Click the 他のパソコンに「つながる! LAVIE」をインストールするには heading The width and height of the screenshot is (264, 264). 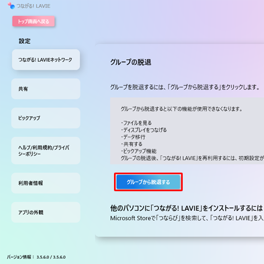tap(186, 208)
